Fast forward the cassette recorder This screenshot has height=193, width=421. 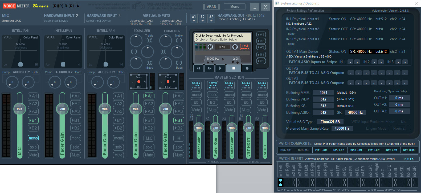pyautogui.click(x=209, y=68)
